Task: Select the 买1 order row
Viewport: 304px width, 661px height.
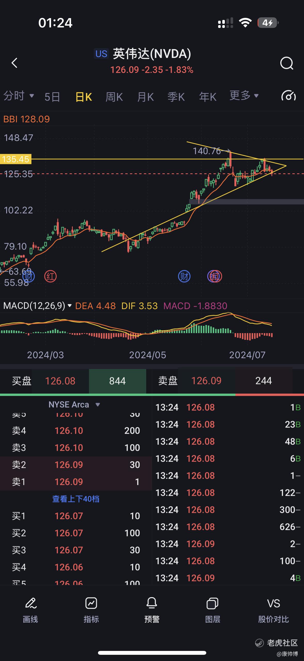Action: (76, 516)
